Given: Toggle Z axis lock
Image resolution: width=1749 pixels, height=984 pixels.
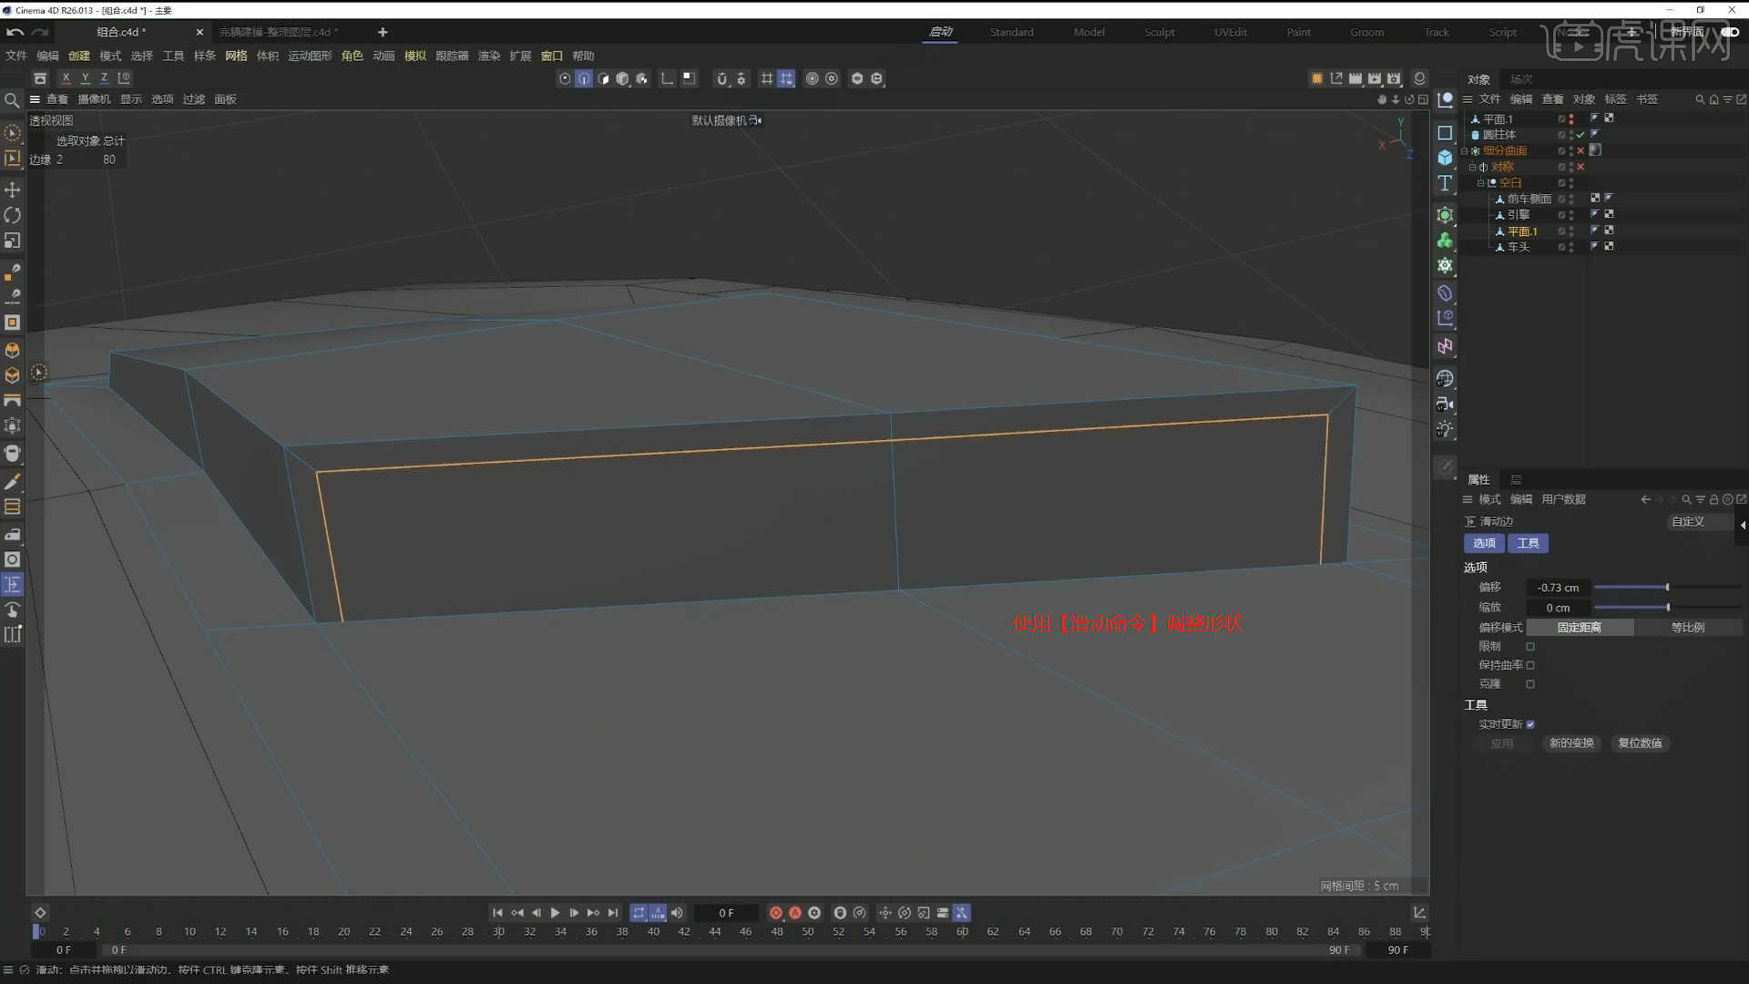Looking at the screenshot, I should (104, 78).
